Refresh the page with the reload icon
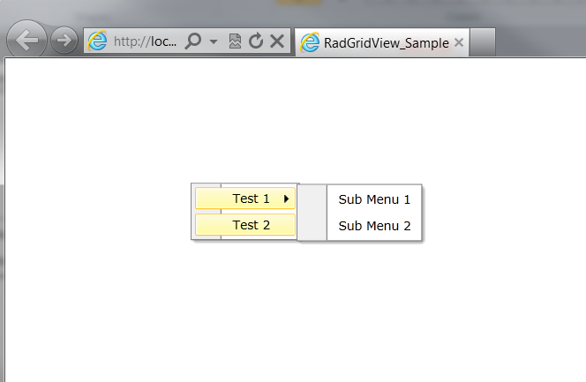This screenshot has width=586, height=382. point(256,41)
